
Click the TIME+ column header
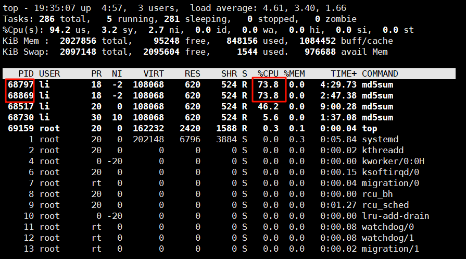(x=344, y=74)
